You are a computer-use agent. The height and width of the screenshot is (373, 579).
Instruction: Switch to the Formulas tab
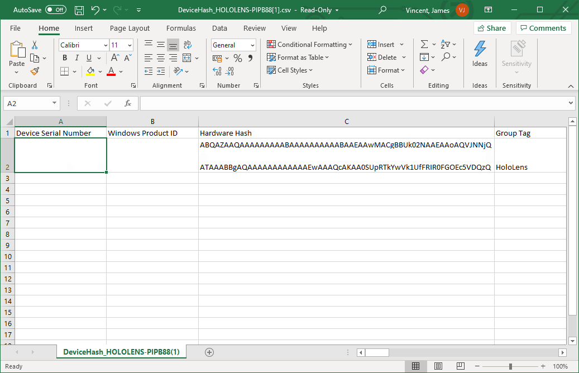(x=181, y=28)
